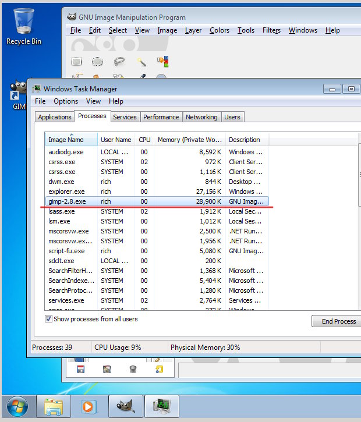361x422 pixels.
Task: Open Windows Explorer from the taskbar
Action: tap(54, 406)
